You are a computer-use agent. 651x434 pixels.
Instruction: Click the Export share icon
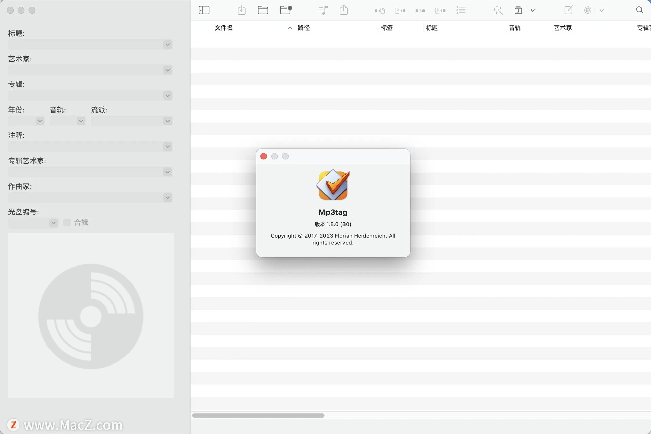click(x=344, y=10)
